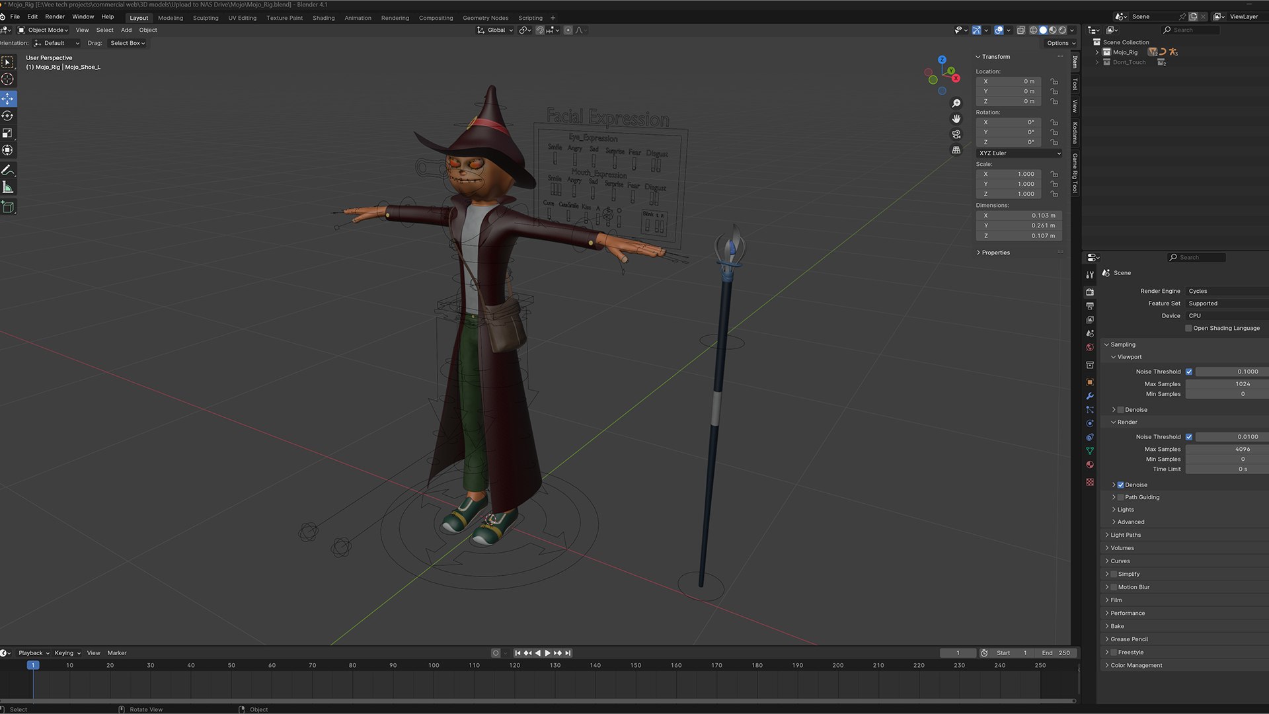Image resolution: width=1269 pixels, height=714 pixels.
Task: Switch to Animation workspace tab
Action: tap(358, 19)
